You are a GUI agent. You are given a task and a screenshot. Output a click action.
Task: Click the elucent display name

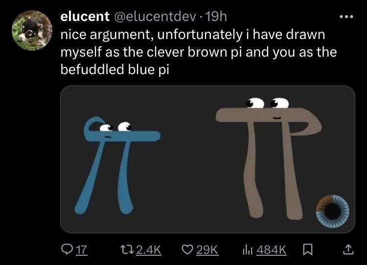click(85, 17)
